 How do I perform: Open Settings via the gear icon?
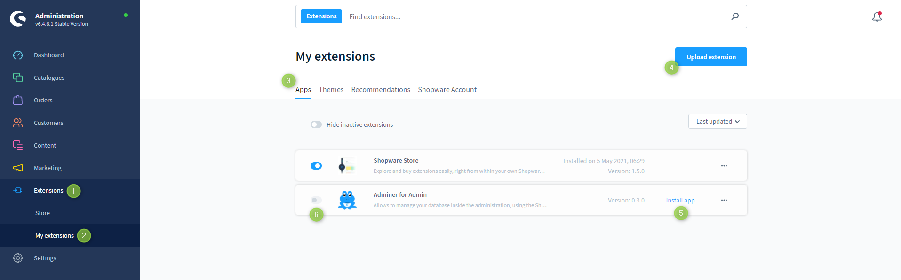click(18, 258)
